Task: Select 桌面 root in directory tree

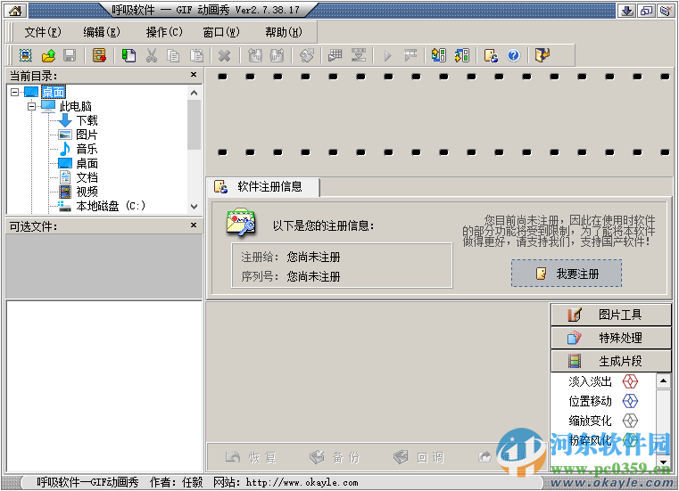Action: pos(54,92)
